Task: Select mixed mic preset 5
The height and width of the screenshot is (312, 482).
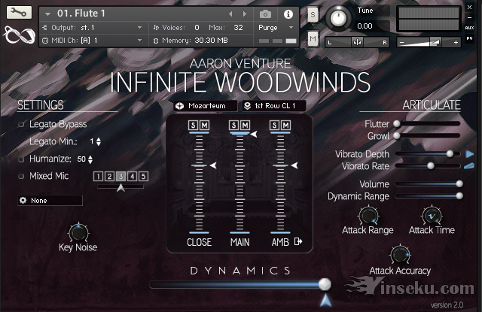Action: [x=143, y=177]
